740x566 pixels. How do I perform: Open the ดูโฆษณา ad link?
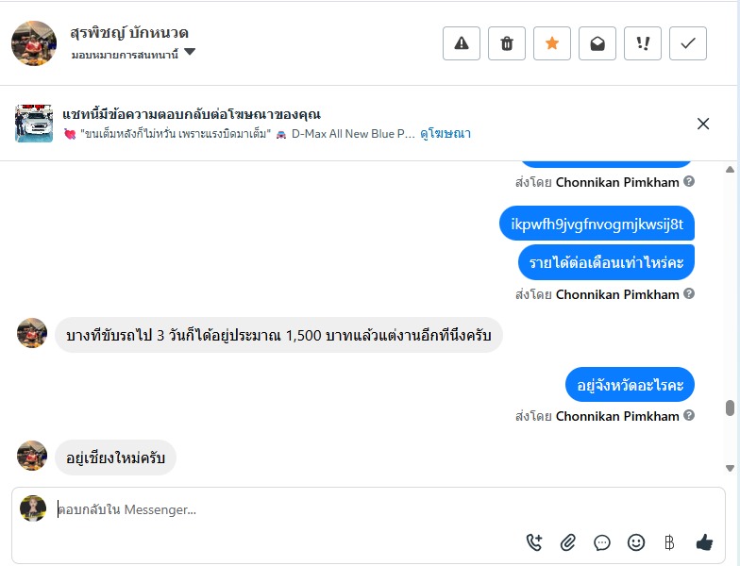point(446,134)
